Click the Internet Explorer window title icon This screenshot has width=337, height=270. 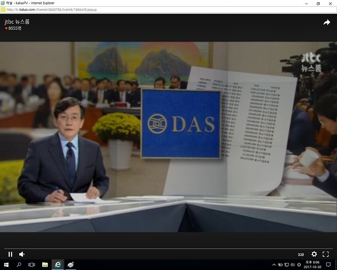coord(3,3)
